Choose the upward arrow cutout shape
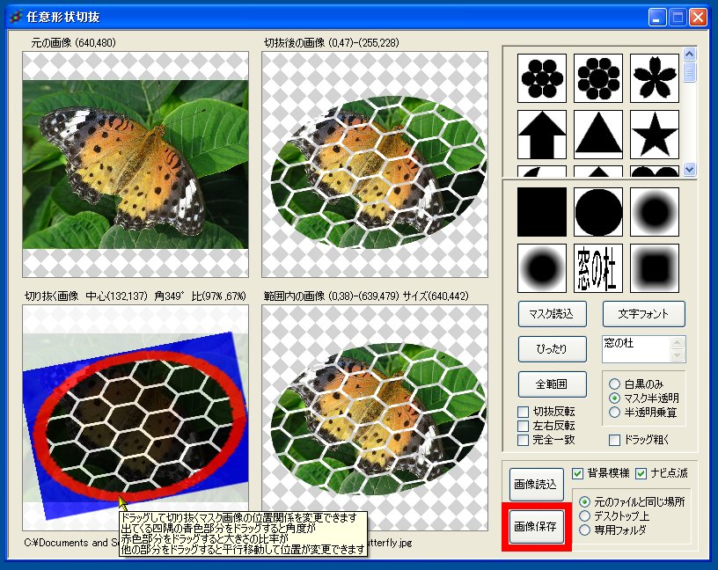This screenshot has height=570, width=718. pos(540,136)
